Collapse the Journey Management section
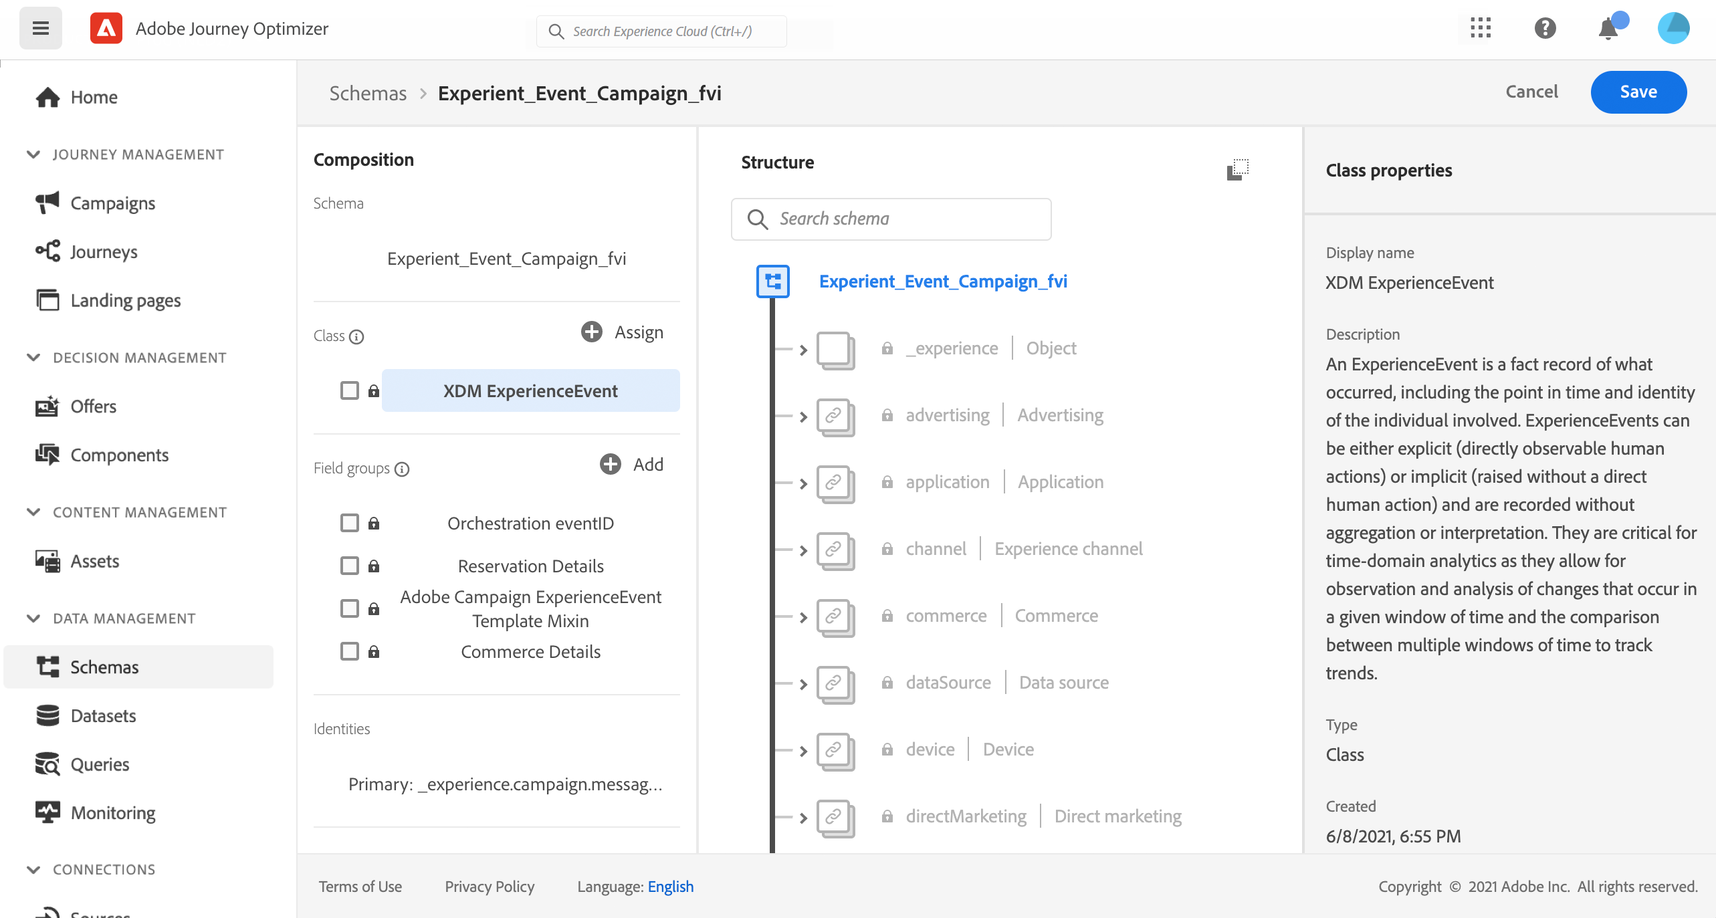This screenshot has width=1716, height=918. coord(33,154)
